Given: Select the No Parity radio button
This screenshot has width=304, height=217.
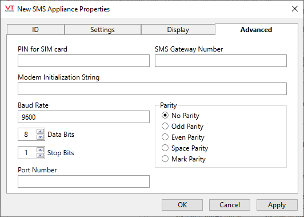Looking at the screenshot, I should (x=165, y=116).
